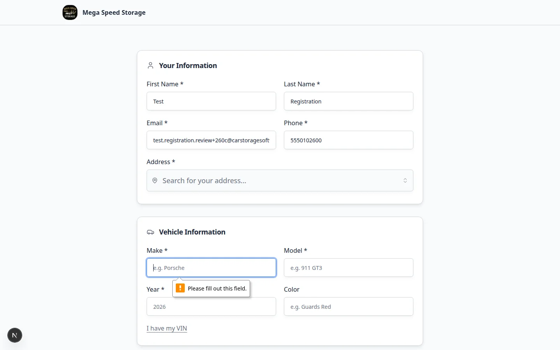The width and height of the screenshot is (560, 350).
Task: Click the Model field with 911 GT3 placeholder
Action: pyautogui.click(x=348, y=268)
